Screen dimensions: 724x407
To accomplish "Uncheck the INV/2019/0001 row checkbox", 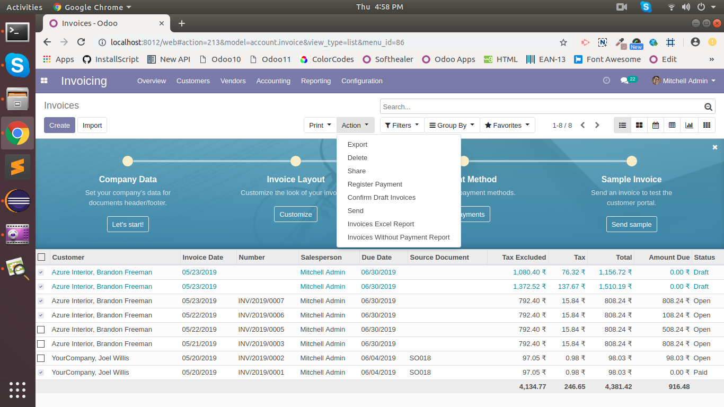I will tap(41, 372).
